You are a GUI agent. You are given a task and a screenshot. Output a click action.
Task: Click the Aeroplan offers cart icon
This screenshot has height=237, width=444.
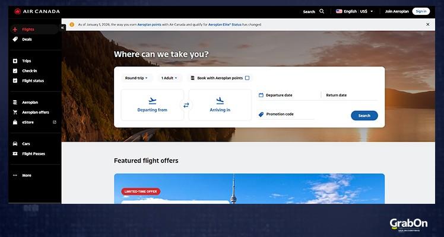pos(15,113)
